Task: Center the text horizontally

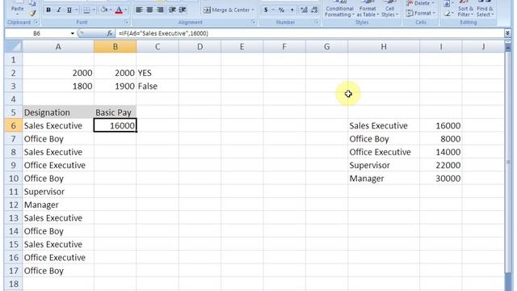Action: 149,10
